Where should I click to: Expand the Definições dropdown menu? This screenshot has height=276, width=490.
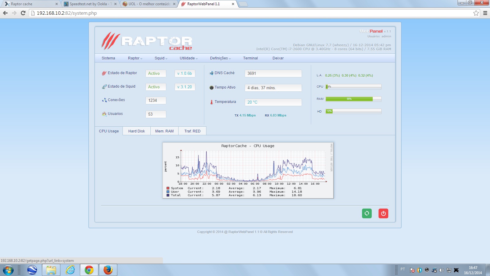221,58
